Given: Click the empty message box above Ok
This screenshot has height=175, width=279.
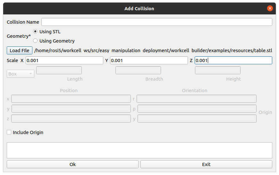Looking at the screenshot, I should pyautogui.click(x=139, y=150).
